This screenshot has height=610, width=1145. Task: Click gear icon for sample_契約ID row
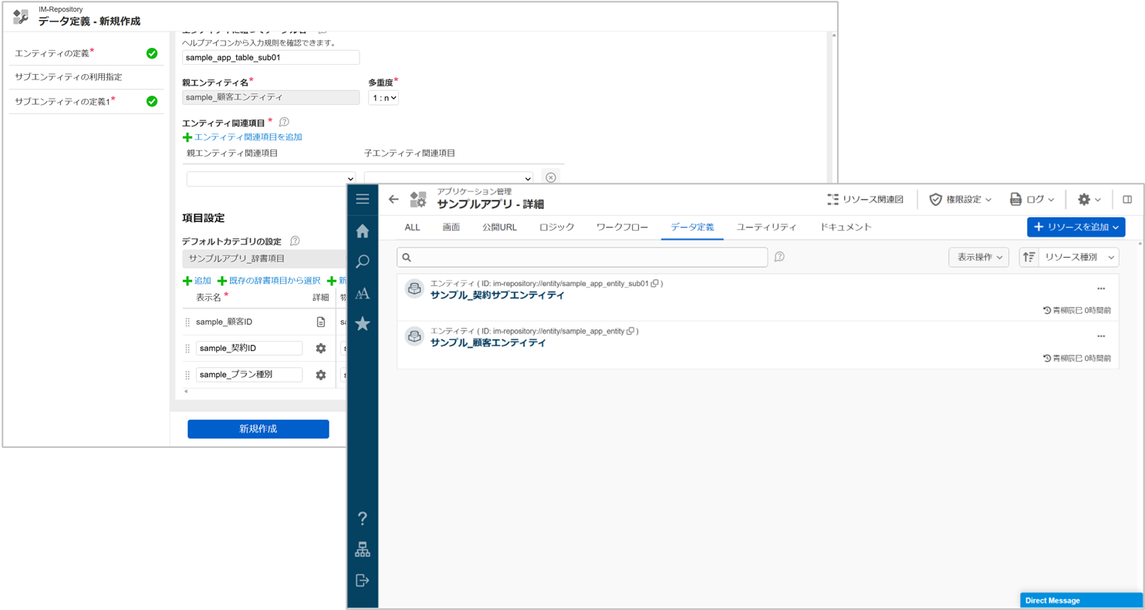click(321, 349)
